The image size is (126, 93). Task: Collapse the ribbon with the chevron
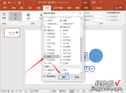pos(123,24)
